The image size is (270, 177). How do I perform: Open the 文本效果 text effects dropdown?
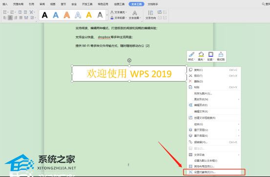(x=135, y=15)
